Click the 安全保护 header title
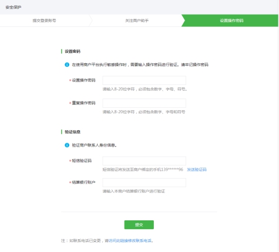Screen dimensions: 279x252 pos(14,7)
